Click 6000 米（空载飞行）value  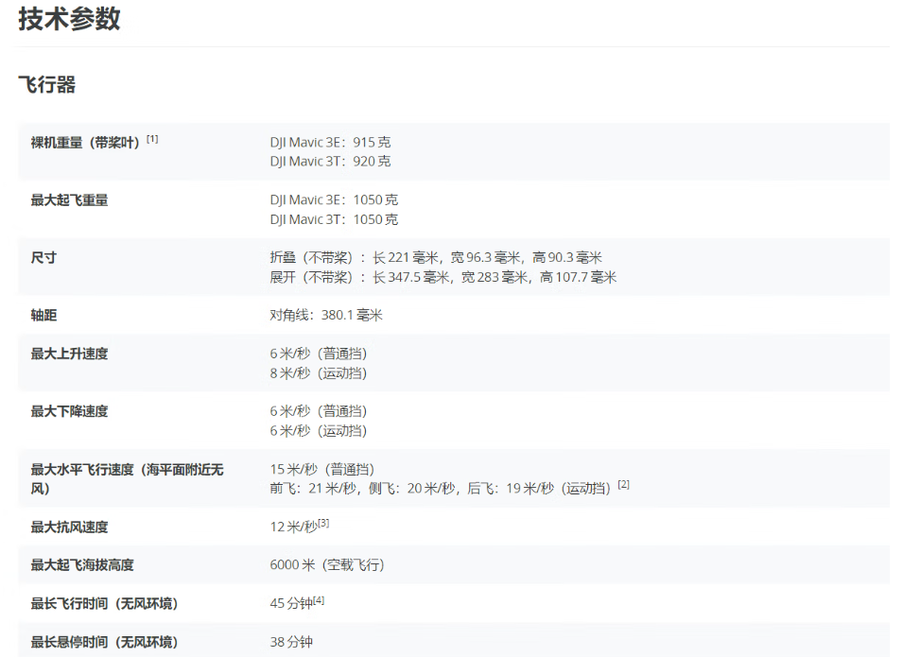point(327,565)
